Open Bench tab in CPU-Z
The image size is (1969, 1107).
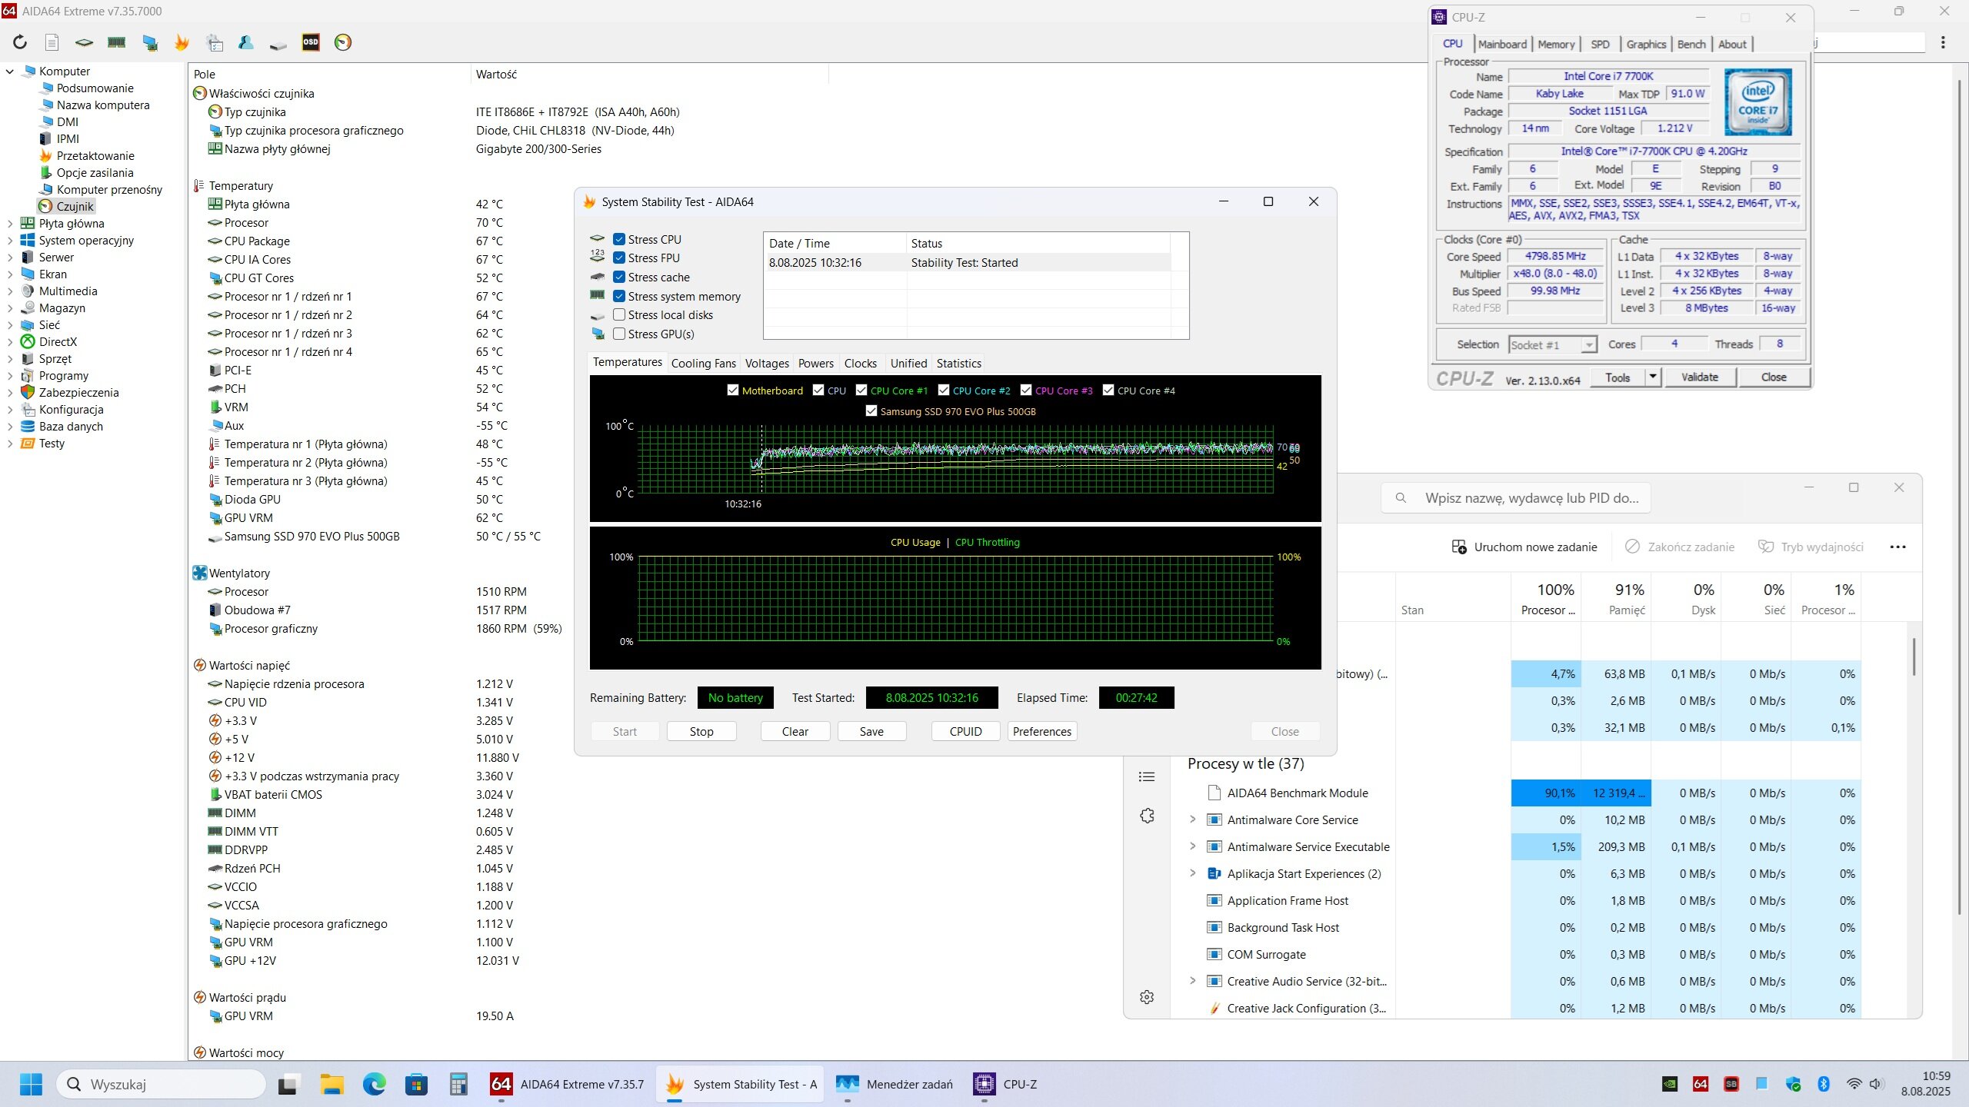1691,44
